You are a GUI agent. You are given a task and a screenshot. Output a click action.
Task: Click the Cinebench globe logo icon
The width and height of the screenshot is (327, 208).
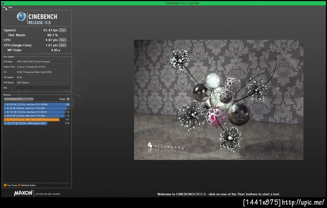tap(21, 17)
